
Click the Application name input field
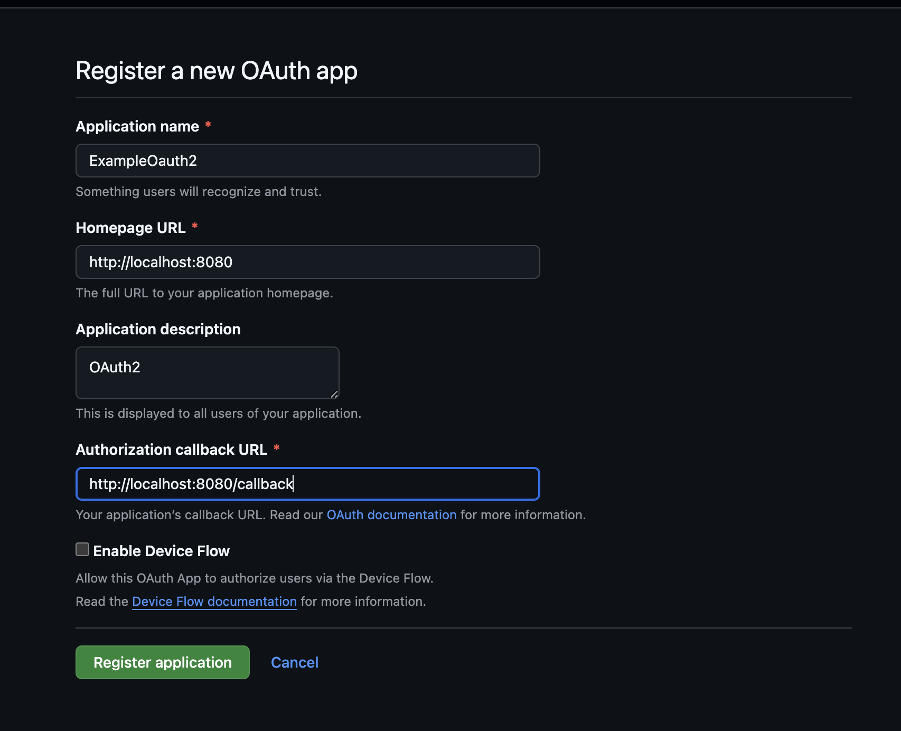point(307,161)
